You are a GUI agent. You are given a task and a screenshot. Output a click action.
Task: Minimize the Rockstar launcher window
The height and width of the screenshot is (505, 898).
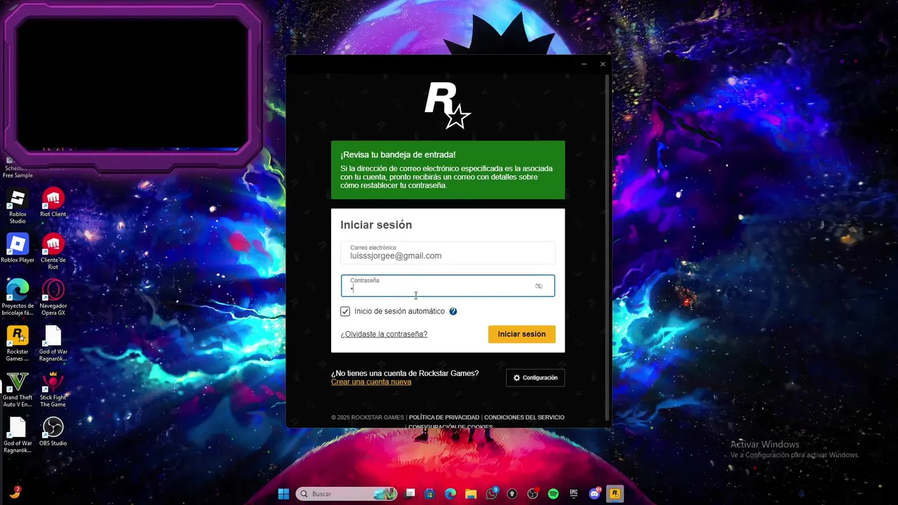pos(584,64)
